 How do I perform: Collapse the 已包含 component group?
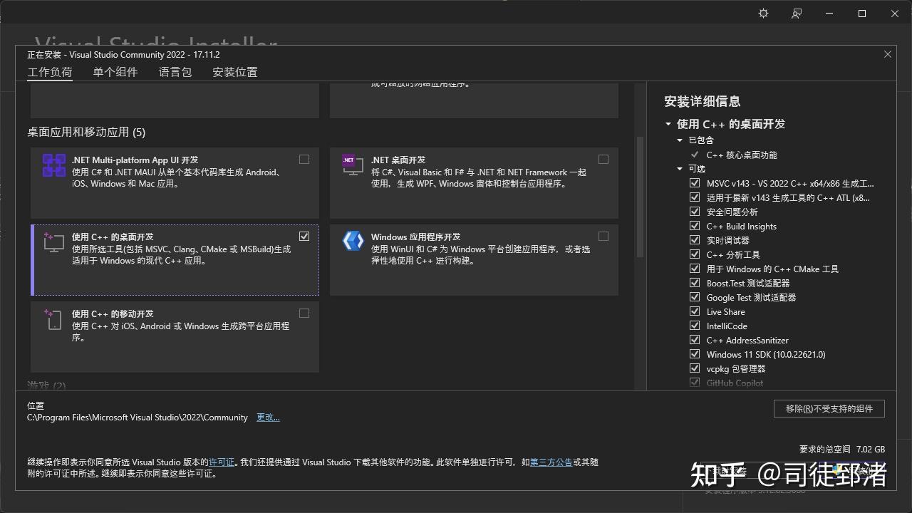679,140
